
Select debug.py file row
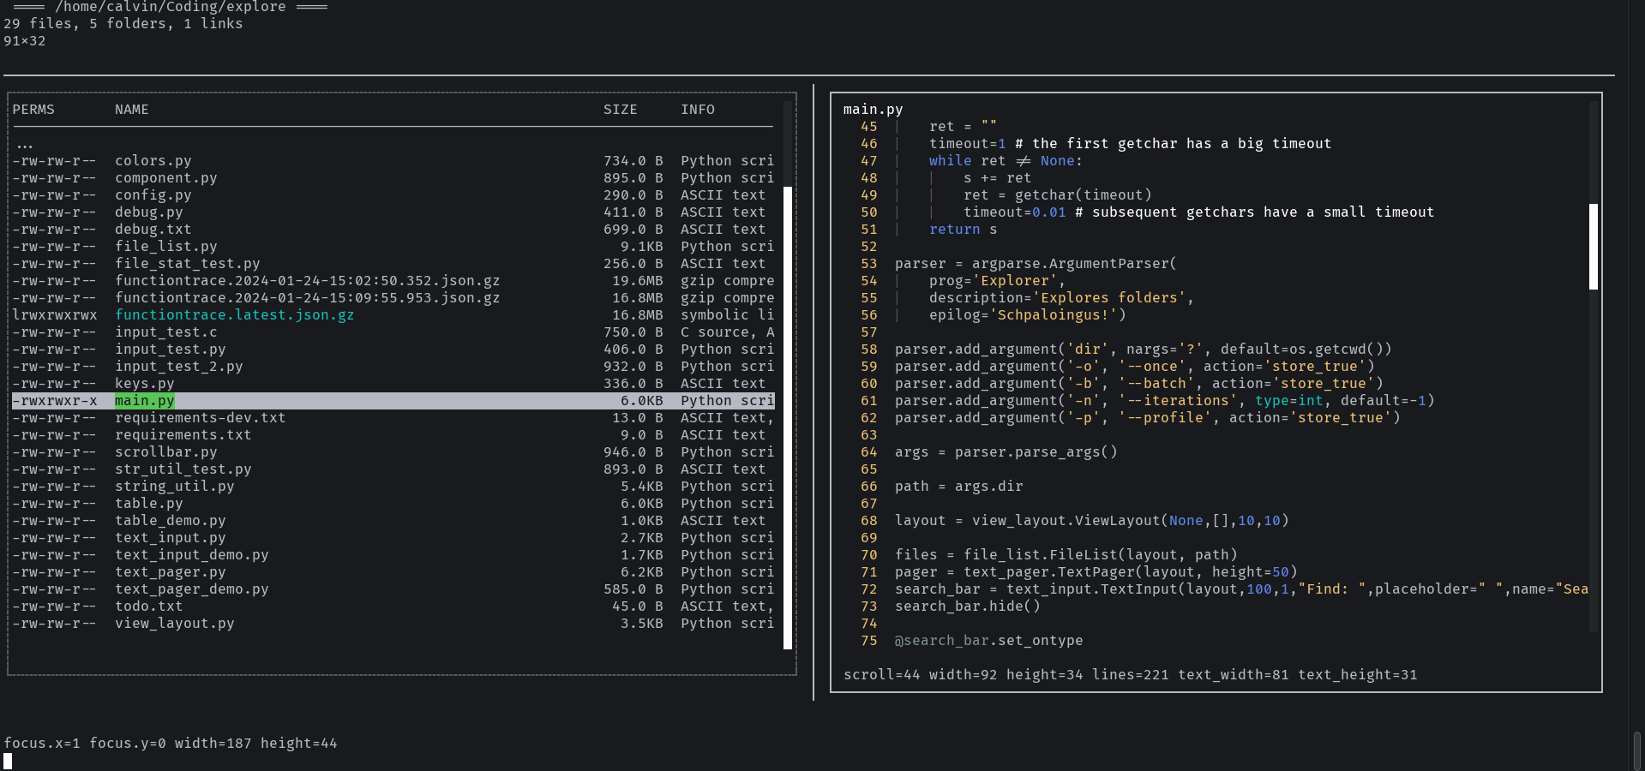[x=393, y=212]
